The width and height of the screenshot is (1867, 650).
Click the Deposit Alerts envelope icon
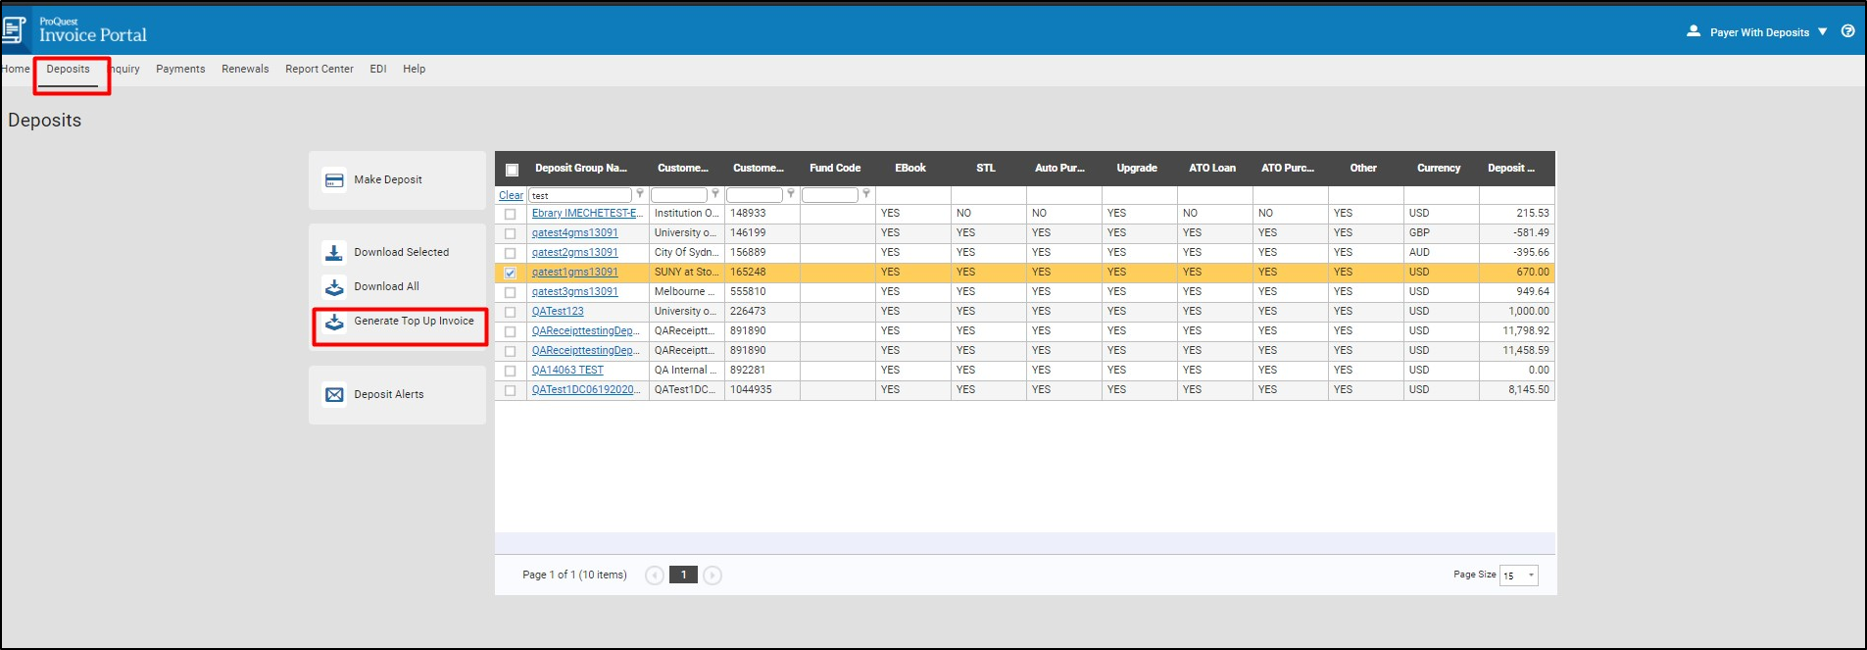(334, 395)
